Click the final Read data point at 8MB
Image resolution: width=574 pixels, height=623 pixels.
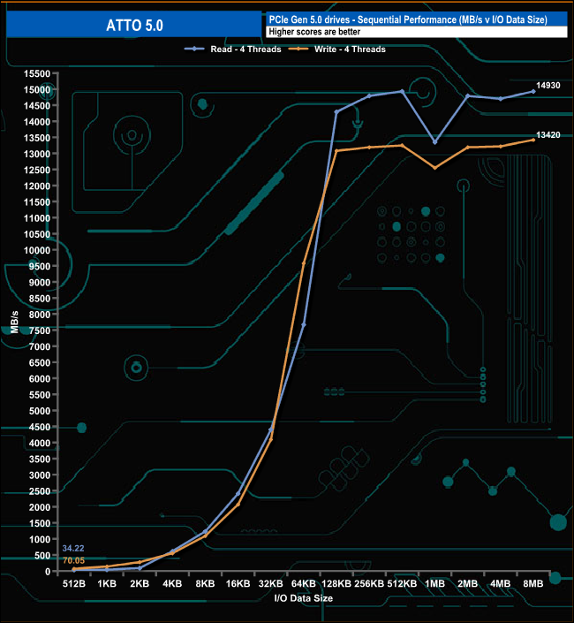click(x=533, y=91)
